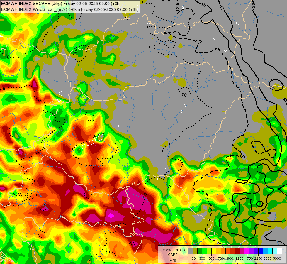287x264 pixels.
Task: Select the purple swatch after 1750
Action: pyautogui.click(x=252, y=251)
